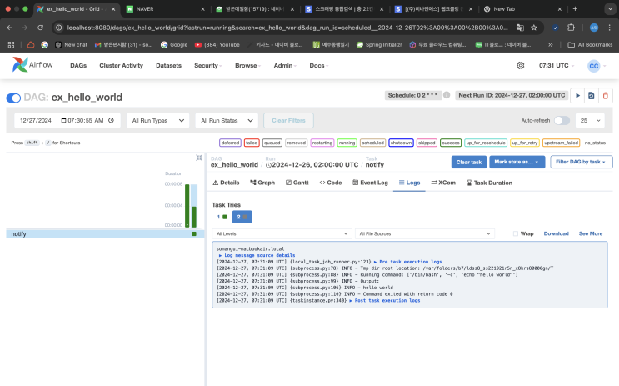
Task: Open Security menu
Action: tap(207, 66)
